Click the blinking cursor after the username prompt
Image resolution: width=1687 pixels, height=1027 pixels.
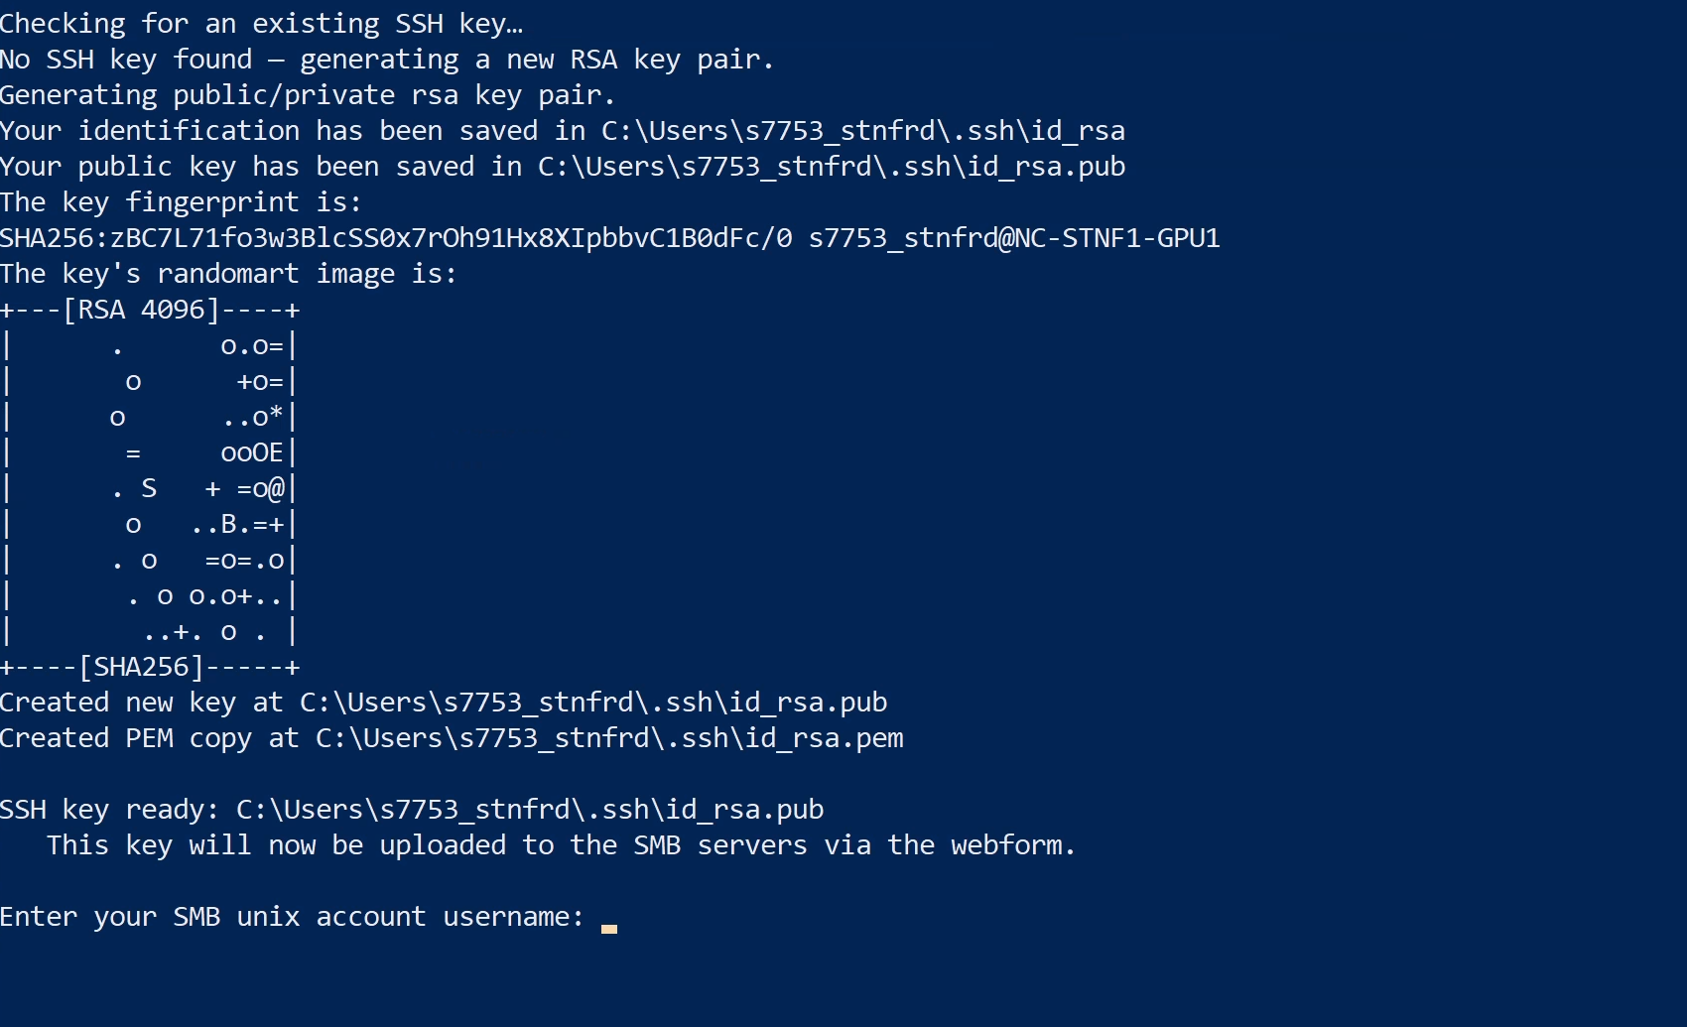(x=608, y=927)
